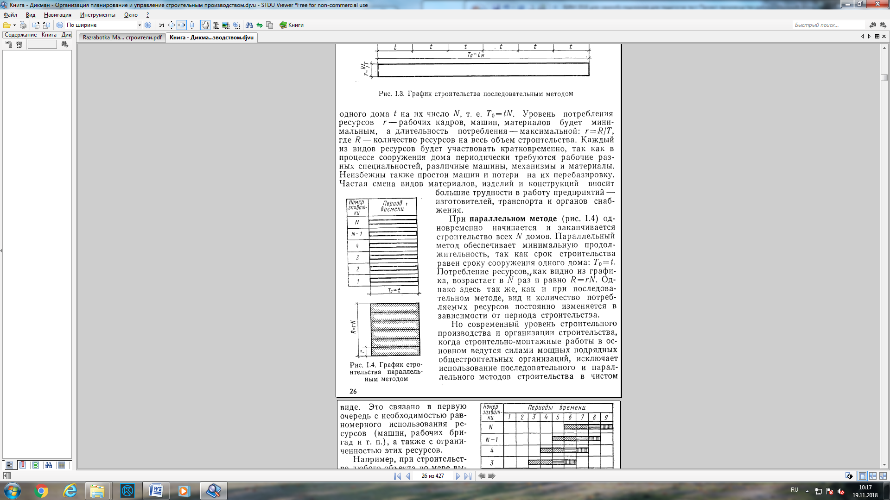Open the Навигация menu
Viewport: 890px width, 500px height.
tap(57, 15)
